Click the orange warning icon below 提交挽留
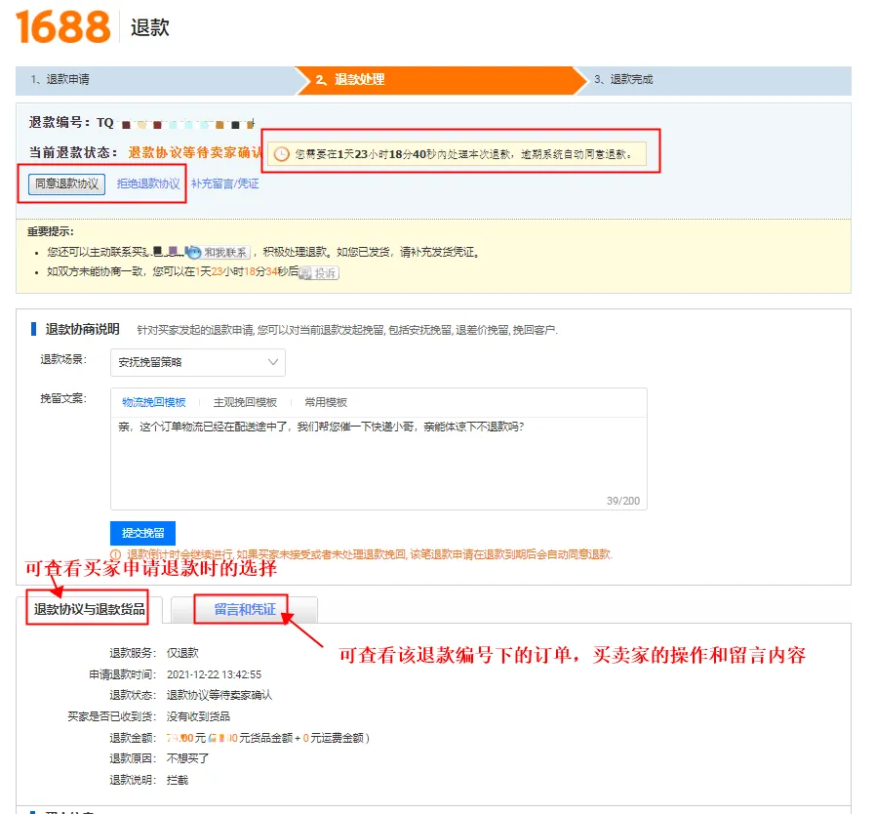875x814 pixels. [117, 554]
